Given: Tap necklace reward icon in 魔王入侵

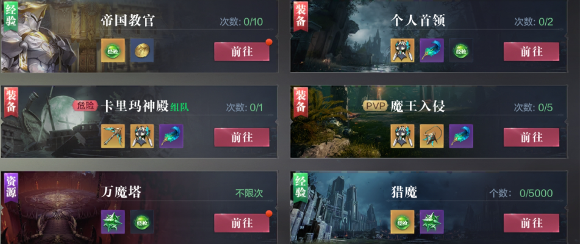Looking at the screenshot, I should click(x=432, y=136).
